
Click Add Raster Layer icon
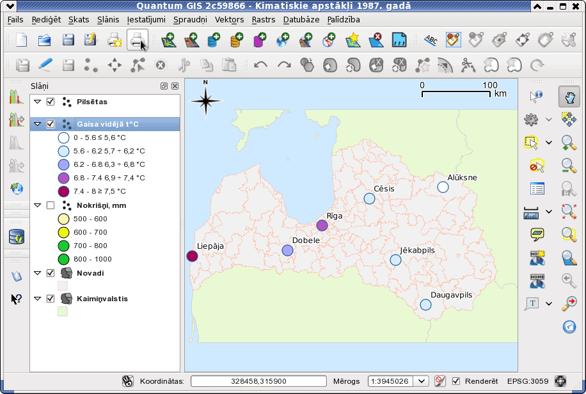[x=191, y=40]
